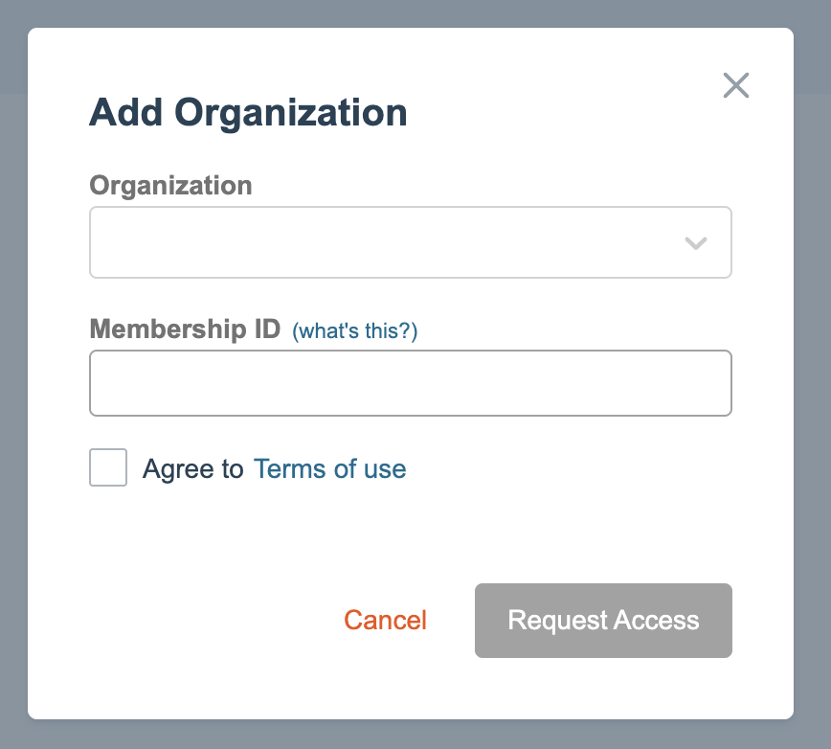Submit with the gray Request Access button
This screenshot has width=831, height=749.
(x=603, y=621)
